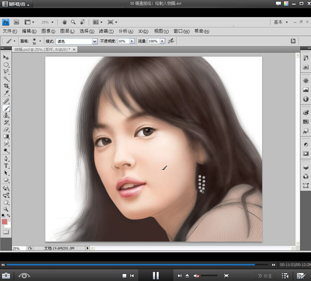Image resolution: width=311 pixels, height=281 pixels.
Task: Adjust the player volume slider
Action: pos(209,275)
